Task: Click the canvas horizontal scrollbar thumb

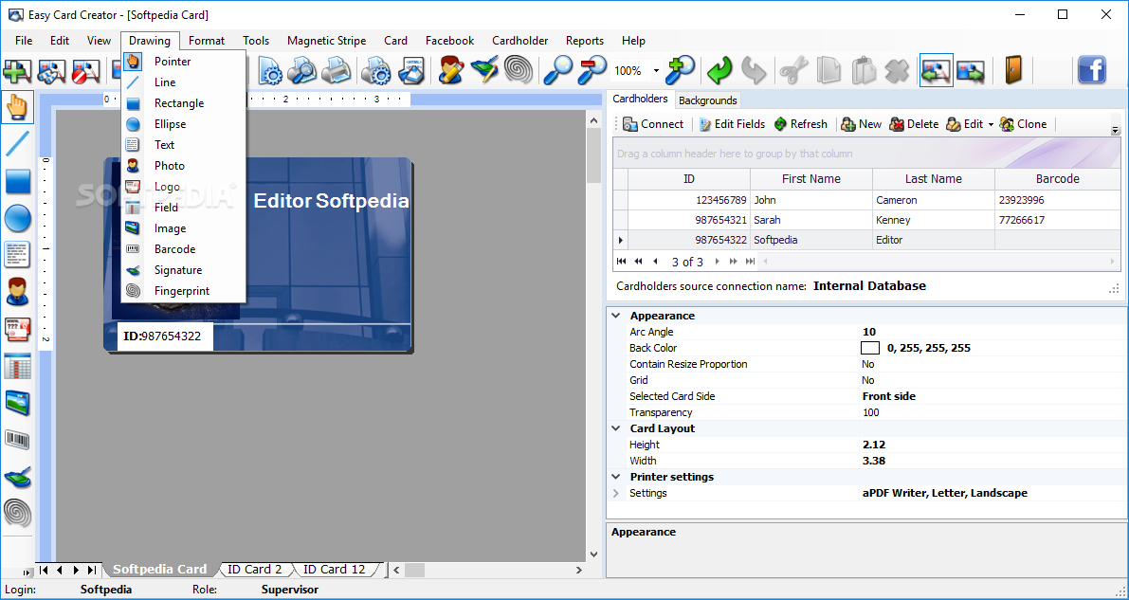Action: click(x=415, y=570)
